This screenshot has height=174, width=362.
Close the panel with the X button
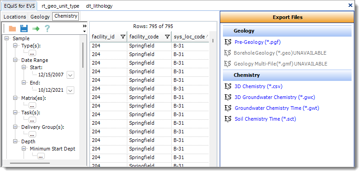[x=350, y=5]
